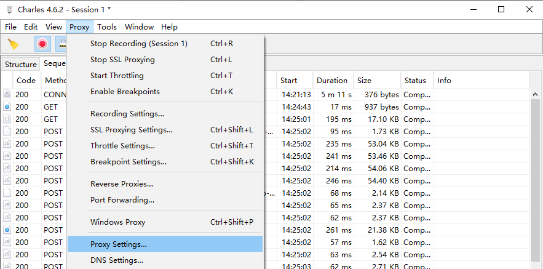
Task: Click the JS file icon on the 54.40 KB row
Action: [7, 180]
